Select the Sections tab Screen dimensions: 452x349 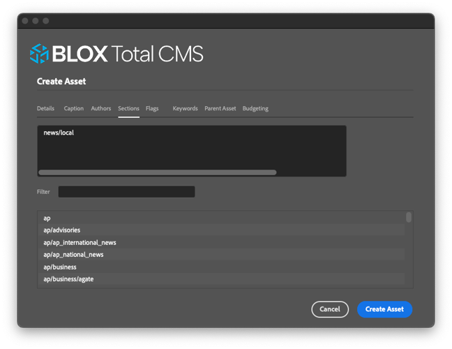coord(128,109)
